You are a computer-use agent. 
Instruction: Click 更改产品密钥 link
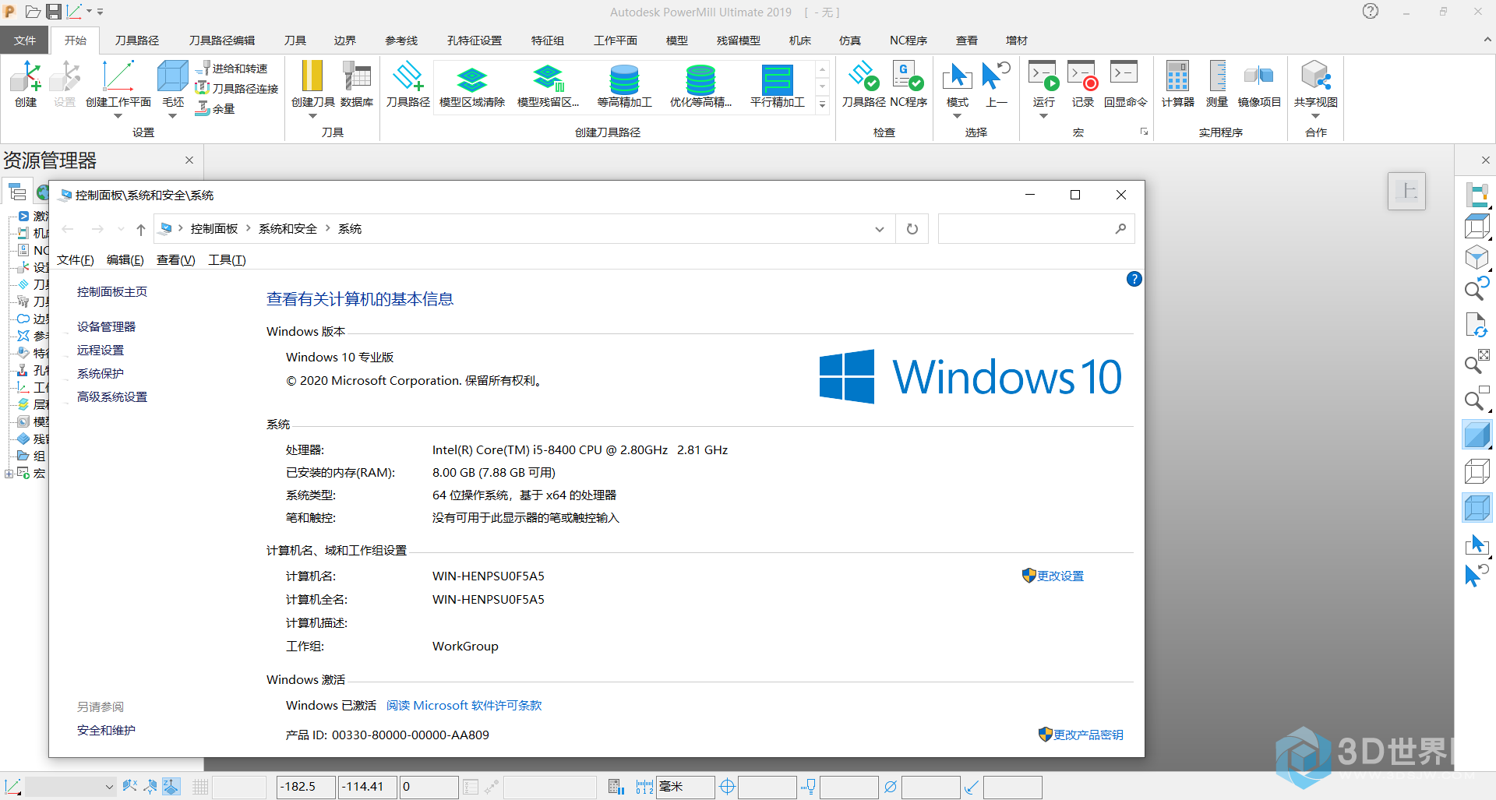click(1081, 735)
